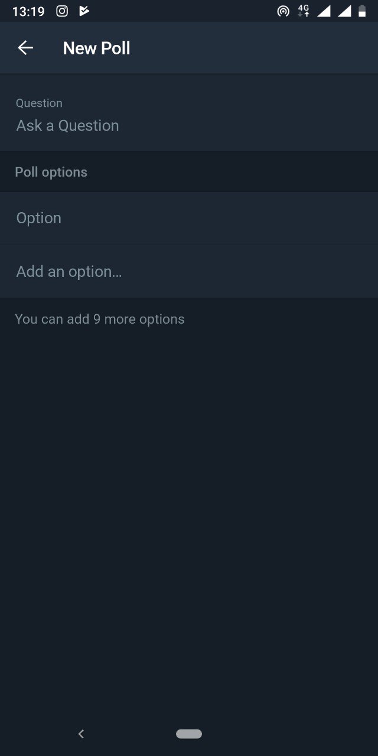This screenshot has height=756, width=378.
Task: Tap the signal icon beside the 4G indicator
Action: point(324,11)
